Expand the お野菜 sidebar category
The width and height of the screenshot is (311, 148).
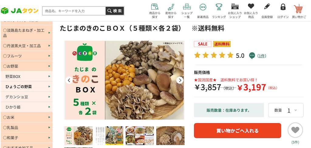coord(27,66)
